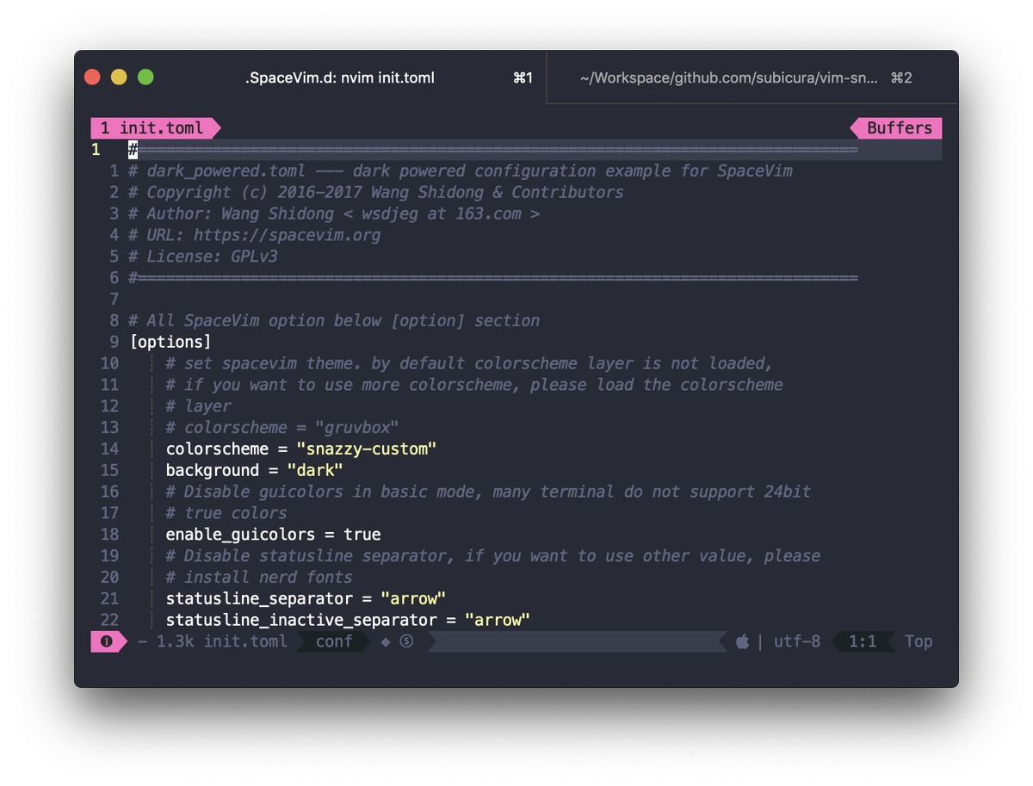1033x786 pixels.
Task: Click the '# install nerd fonts' comment
Action: [x=259, y=577]
